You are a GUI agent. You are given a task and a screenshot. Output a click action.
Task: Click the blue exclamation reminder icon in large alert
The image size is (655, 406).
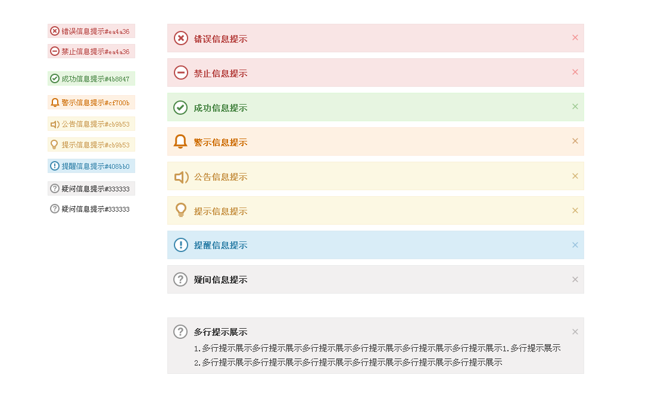[180, 245]
